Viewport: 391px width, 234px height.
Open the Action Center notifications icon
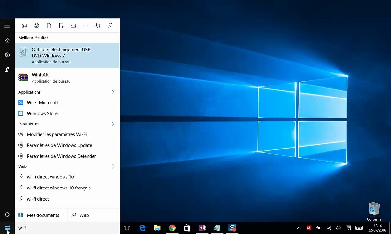click(x=348, y=228)
